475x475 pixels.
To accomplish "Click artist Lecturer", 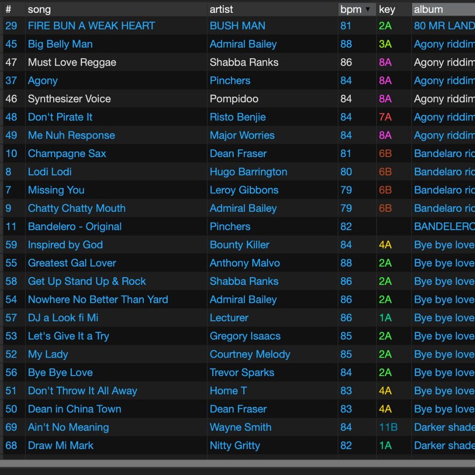I will 229,318.
